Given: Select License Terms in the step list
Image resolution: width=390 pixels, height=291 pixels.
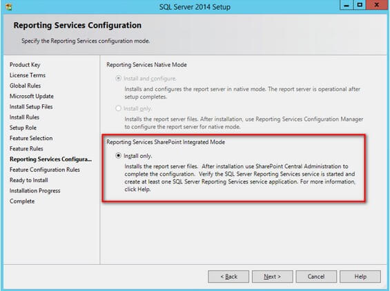Looking at the screenshot, I should [x=28, y=75].
